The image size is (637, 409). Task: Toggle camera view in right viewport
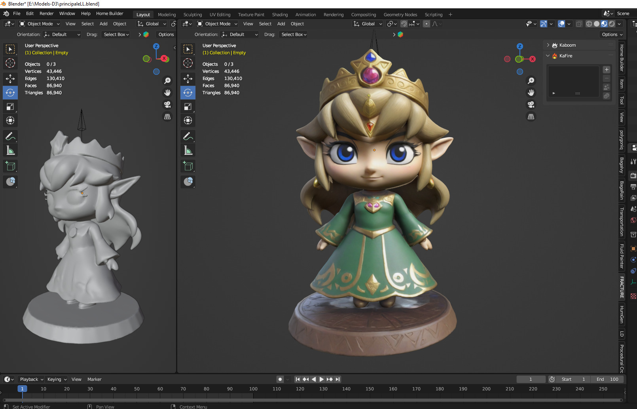[x=531, y=105]
